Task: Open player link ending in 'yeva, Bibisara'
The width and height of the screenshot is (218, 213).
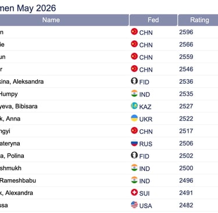Action: (19, 106)
